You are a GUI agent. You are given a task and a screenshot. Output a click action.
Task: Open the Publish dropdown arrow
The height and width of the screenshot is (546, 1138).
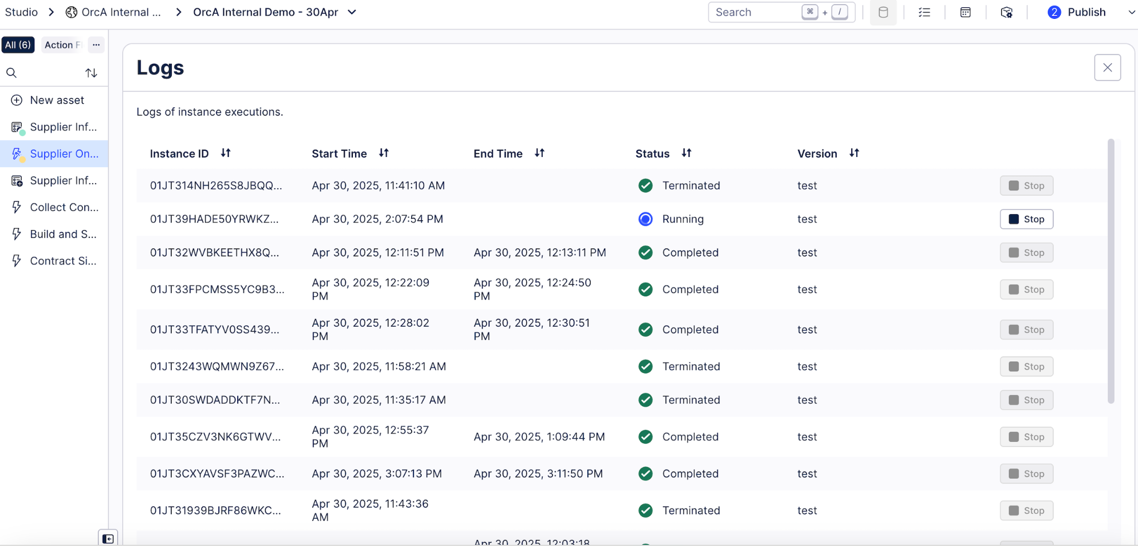(1131, 12)
